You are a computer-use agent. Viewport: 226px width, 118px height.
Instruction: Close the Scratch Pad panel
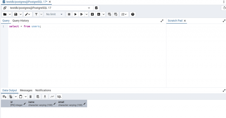coord(185,21)
